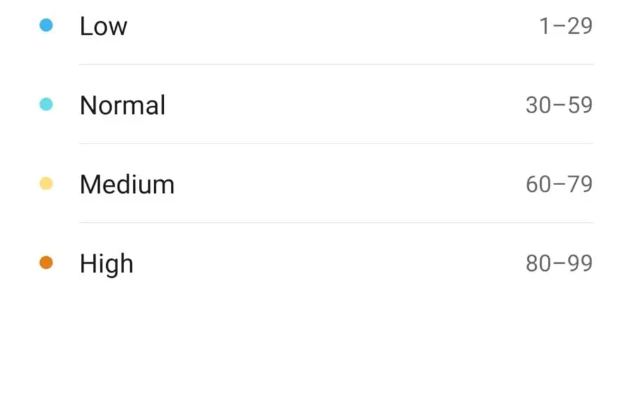Select the Normal label text

(x=122, y=106)
